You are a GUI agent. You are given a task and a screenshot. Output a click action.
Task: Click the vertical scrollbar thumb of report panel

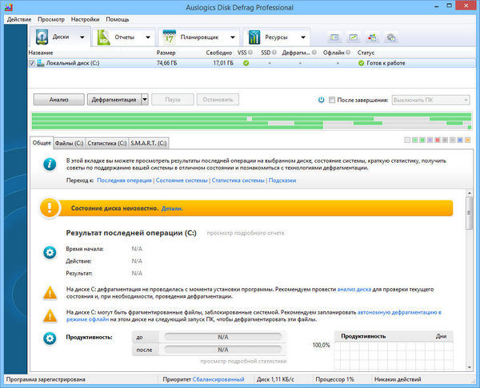pyautogui.click(x=469, y=213)
